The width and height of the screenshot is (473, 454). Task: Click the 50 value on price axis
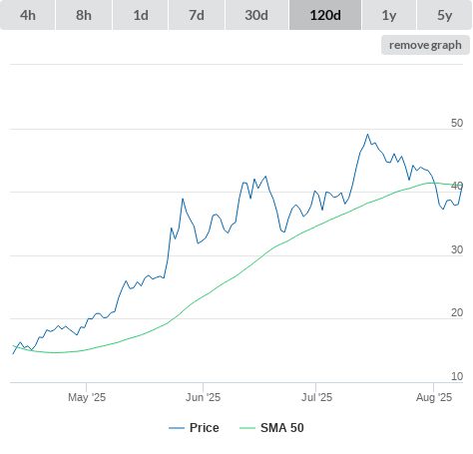pos(457,123)
